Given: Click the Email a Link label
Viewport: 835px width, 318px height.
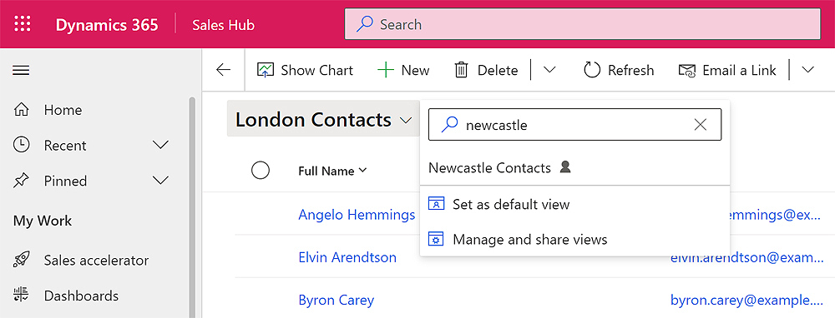Looking at the screenshot, I should point(739,70).
